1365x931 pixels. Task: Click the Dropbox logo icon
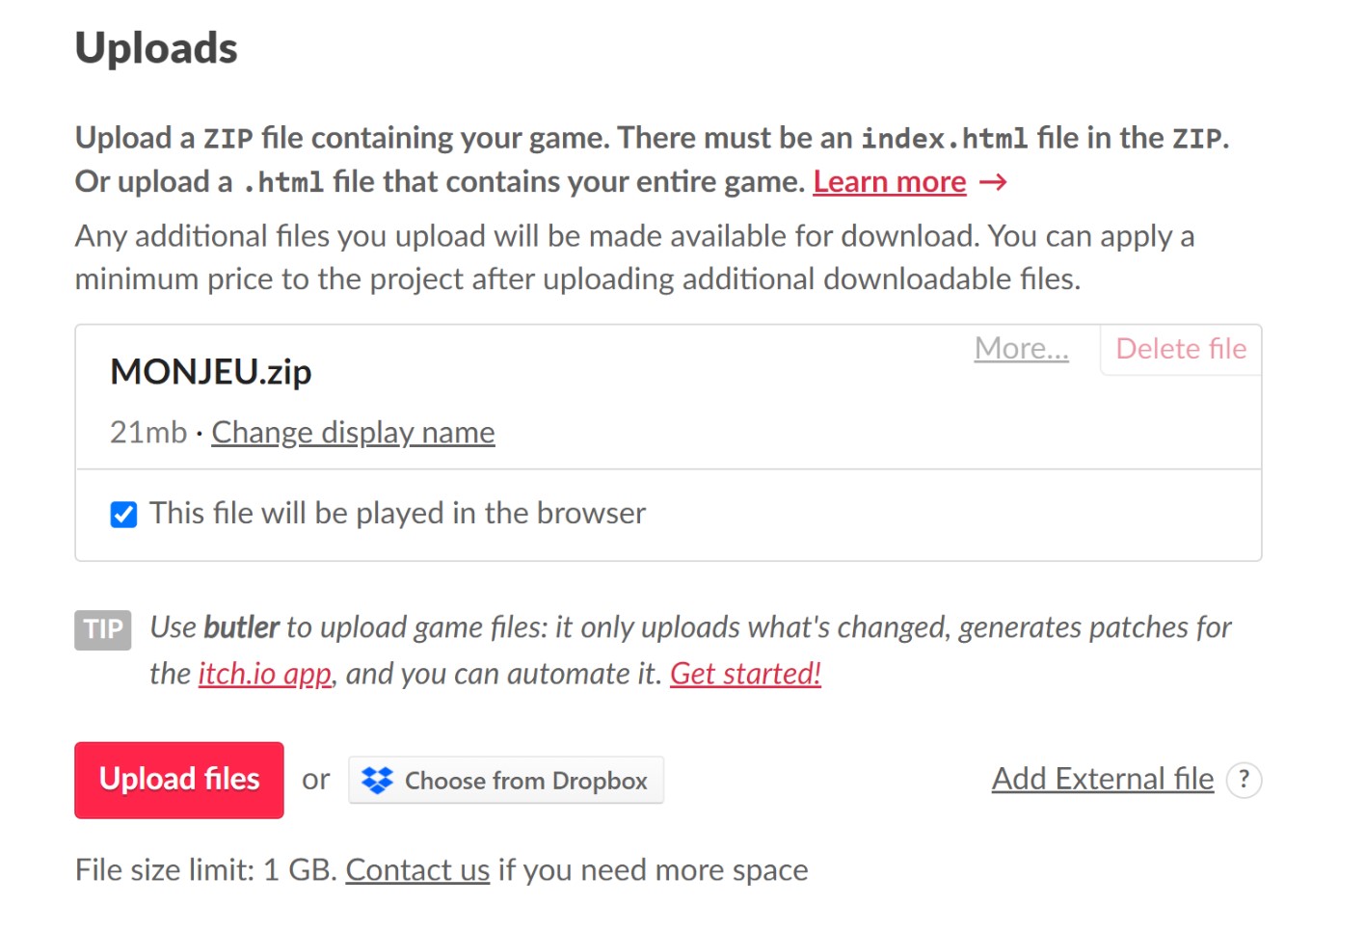(377, 780)
